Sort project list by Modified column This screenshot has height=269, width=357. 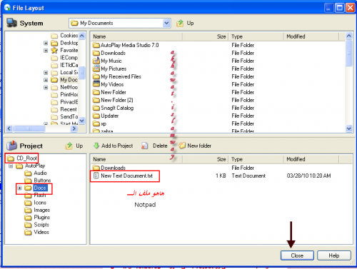[311, 159]
